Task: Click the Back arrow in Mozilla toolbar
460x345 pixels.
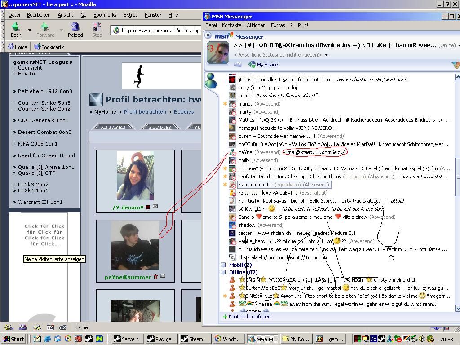Action: [x=16, y=27]
